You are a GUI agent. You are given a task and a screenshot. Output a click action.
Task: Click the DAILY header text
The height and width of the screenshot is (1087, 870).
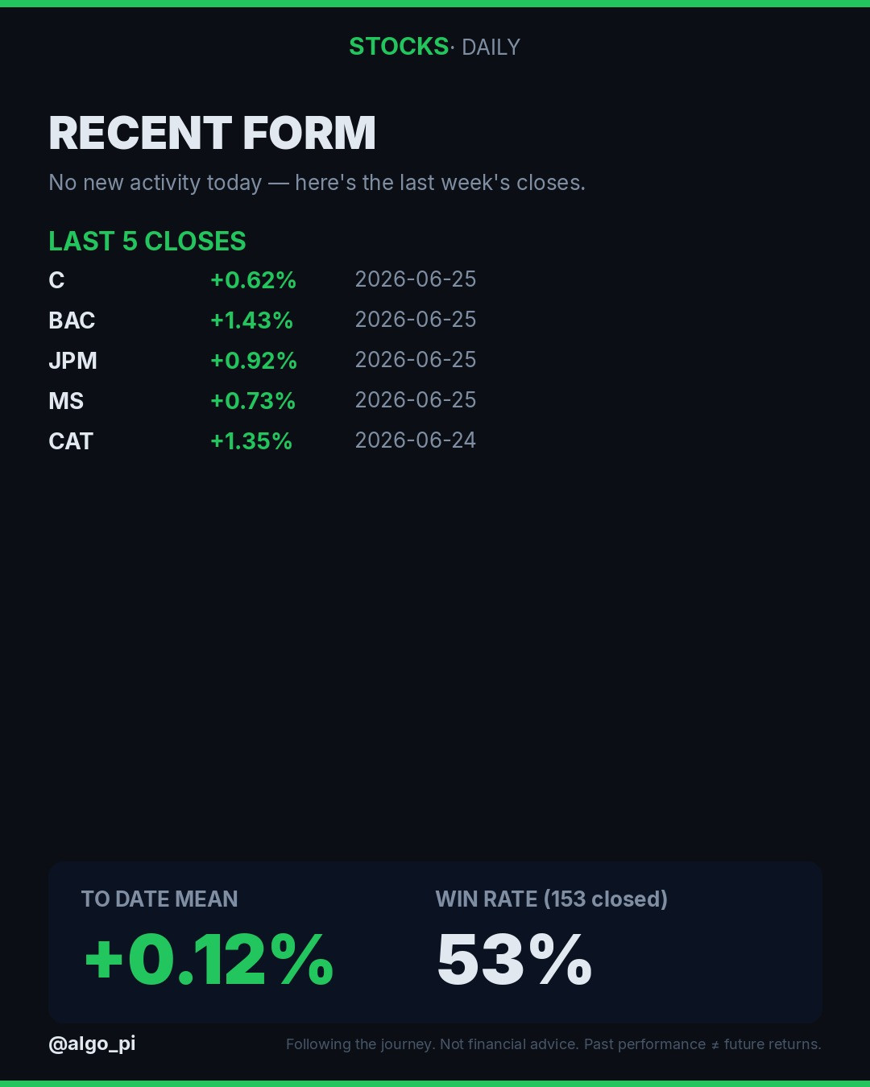coord(491,48)
